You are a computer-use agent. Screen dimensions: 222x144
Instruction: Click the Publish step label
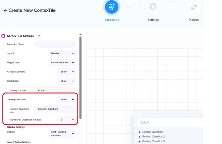[194, 20]
